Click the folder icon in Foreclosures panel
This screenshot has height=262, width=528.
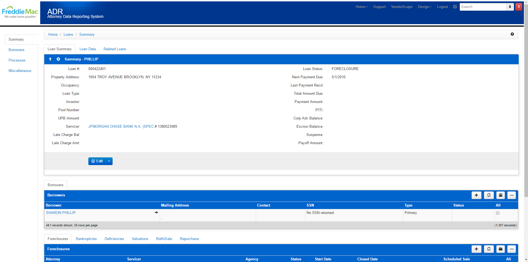pos(501,249)
